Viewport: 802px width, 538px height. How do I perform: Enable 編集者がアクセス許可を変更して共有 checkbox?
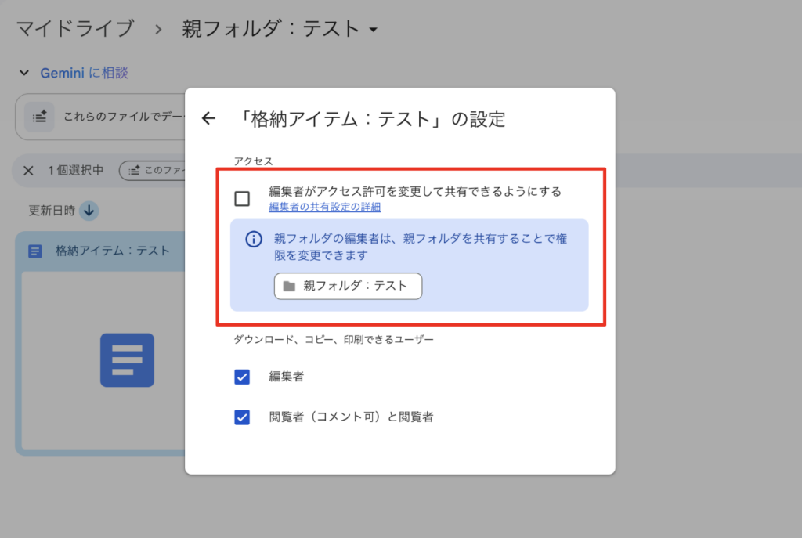242,199
